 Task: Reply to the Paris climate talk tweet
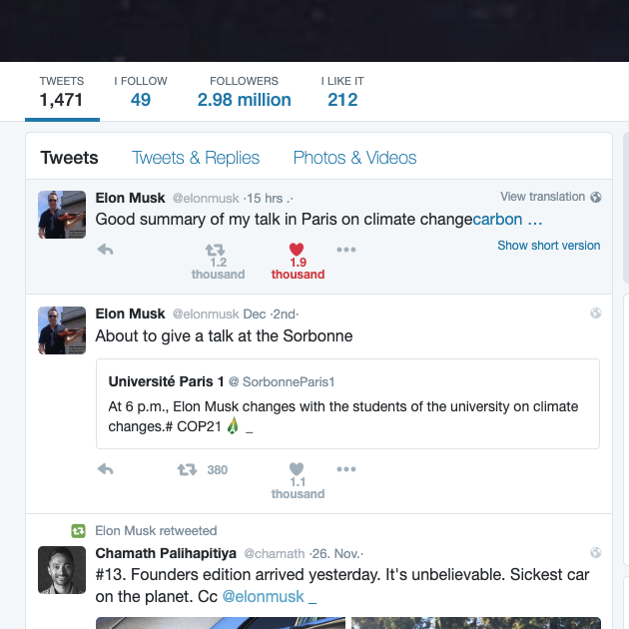(105, 250)
